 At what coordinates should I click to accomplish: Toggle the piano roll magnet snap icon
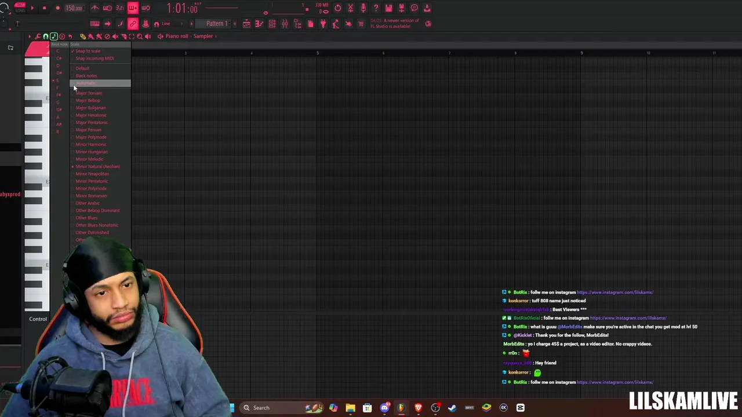tap(46, 36)
